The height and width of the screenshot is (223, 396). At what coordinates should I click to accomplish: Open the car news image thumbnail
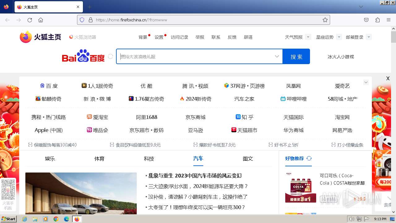click(81, 193)
